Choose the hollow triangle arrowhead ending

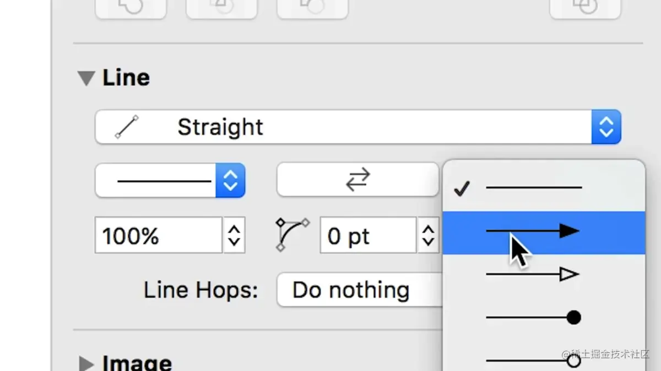click(544, 274)
